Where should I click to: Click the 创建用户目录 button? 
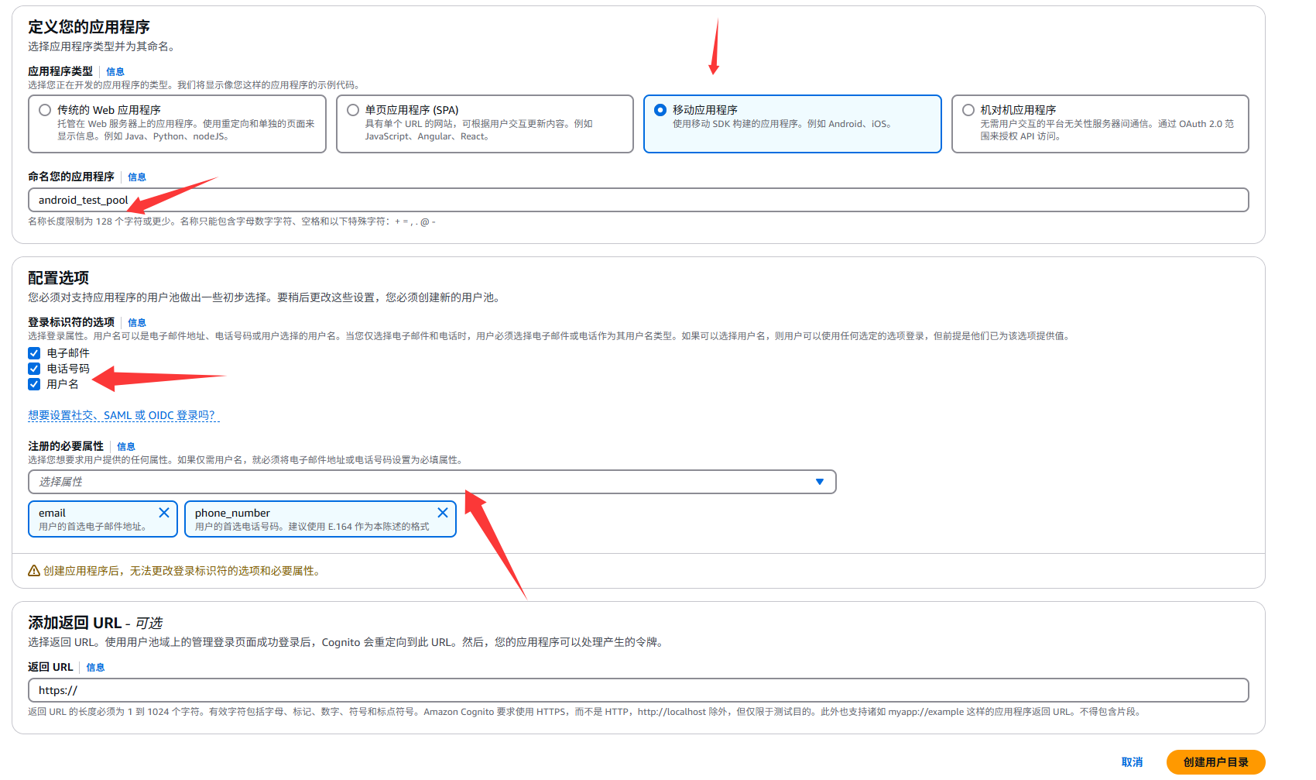click(1215, 762)
